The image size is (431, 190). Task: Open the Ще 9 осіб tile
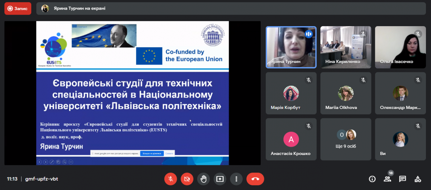(x=346, y=139)
